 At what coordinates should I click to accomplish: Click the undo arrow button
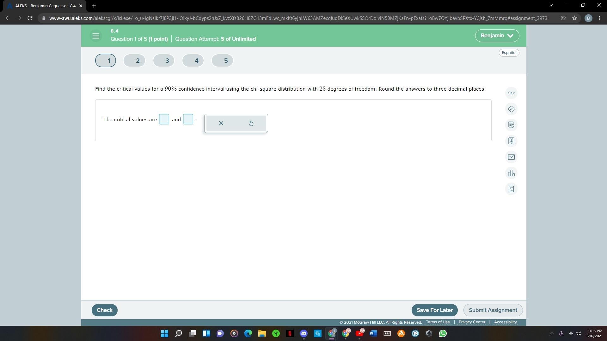(x=251, y=123)
